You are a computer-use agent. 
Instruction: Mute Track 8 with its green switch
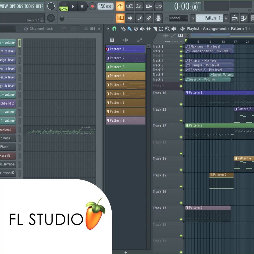click(181, 79)
